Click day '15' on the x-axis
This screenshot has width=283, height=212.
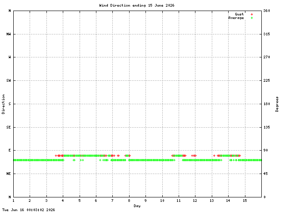click(245, 201)
